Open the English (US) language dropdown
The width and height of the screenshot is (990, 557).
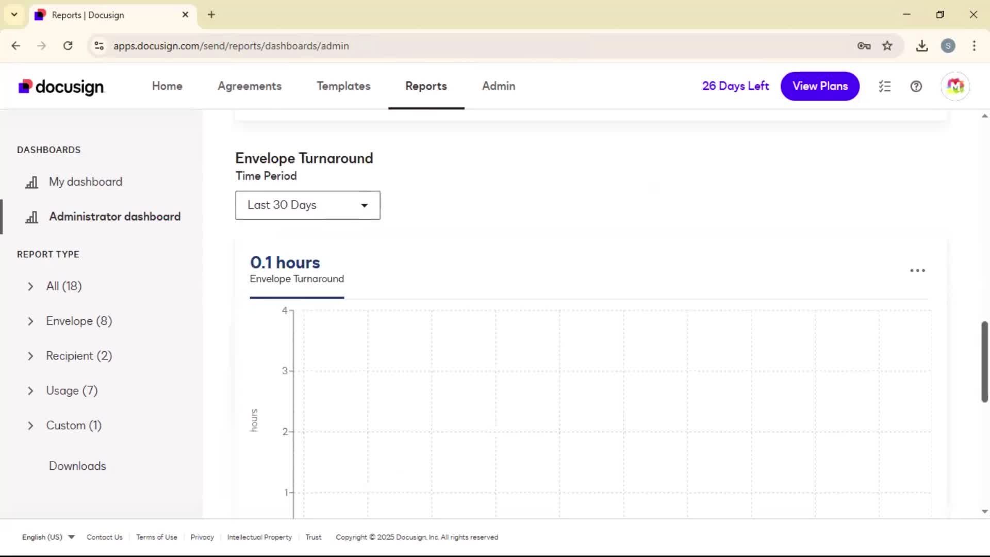tap(48, 537)
